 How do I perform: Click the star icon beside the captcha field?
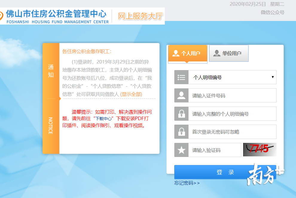pyautogui.click(x=181, y=150)
